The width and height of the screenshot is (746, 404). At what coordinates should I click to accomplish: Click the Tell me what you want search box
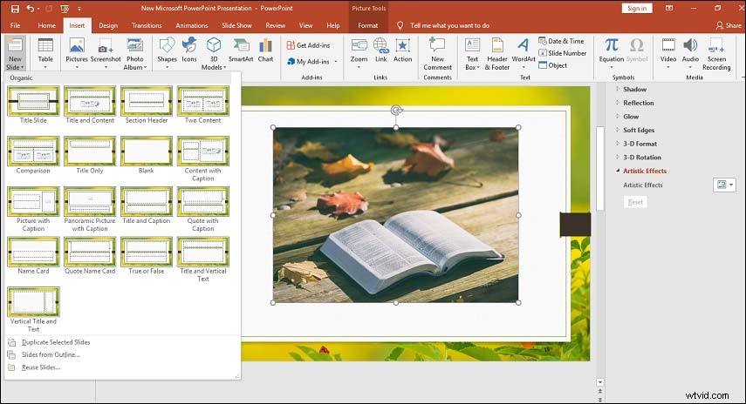coord(449,25)
